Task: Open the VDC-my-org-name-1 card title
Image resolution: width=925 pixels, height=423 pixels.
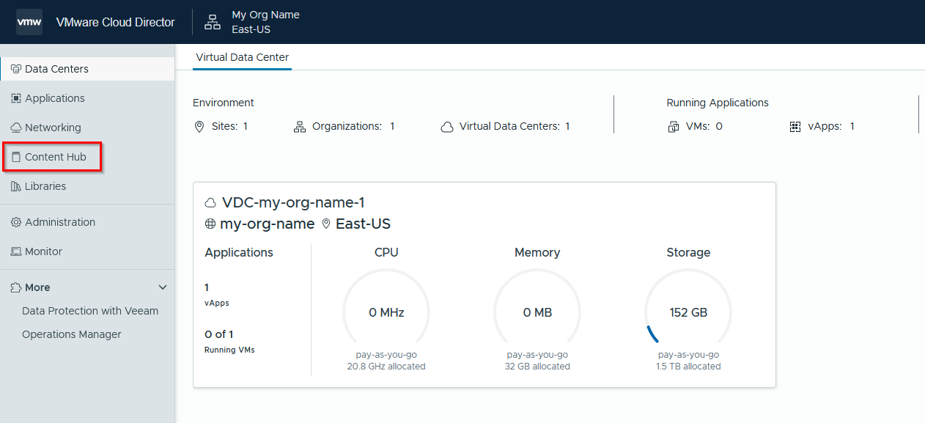Action: point(293,203)
